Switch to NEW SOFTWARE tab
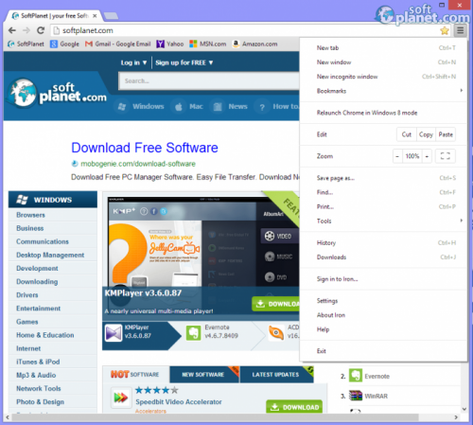The height and width of the screenshot is (425, 473). (204, 375)
